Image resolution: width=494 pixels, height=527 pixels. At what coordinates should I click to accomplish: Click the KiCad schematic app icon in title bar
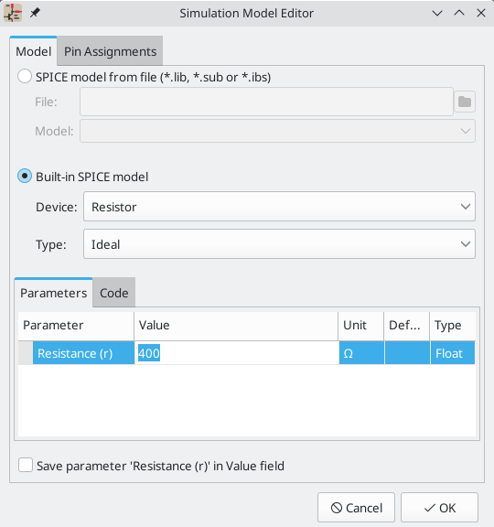click(13, 13)
